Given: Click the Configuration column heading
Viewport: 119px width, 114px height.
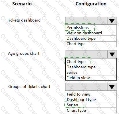Looking at the screenshot, I should coord(91,4).
